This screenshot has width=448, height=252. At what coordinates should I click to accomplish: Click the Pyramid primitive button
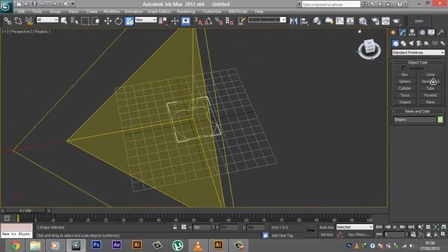pyautogui.click(x=430, y=95)
